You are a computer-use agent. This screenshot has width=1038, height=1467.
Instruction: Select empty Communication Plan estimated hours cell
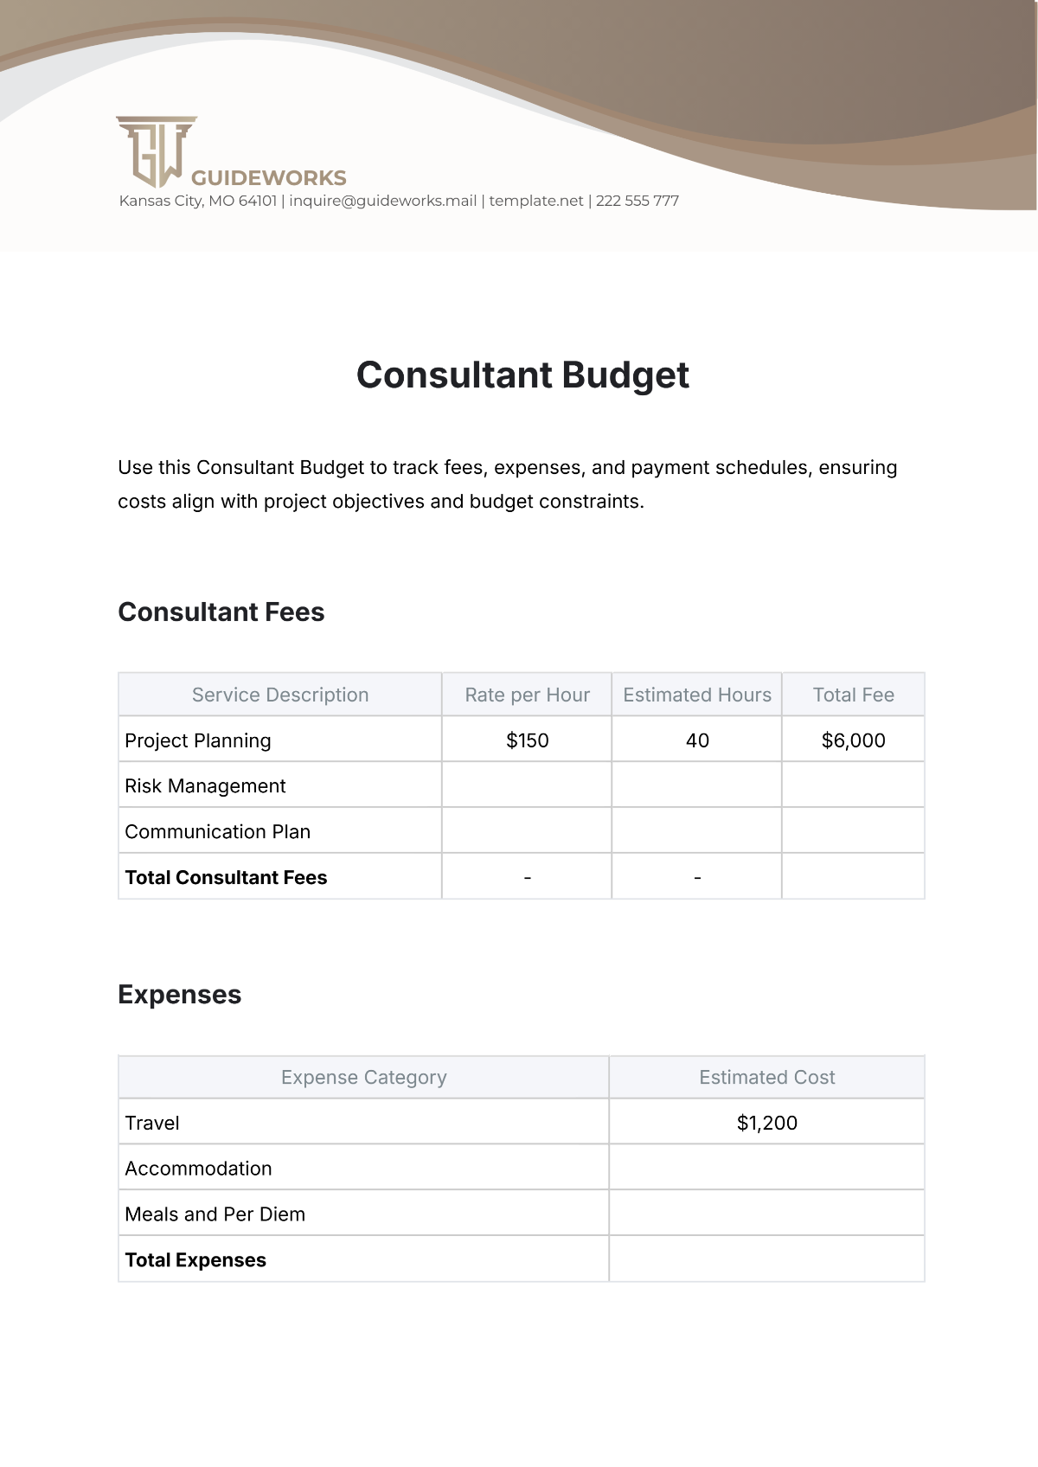pos(697,831)
